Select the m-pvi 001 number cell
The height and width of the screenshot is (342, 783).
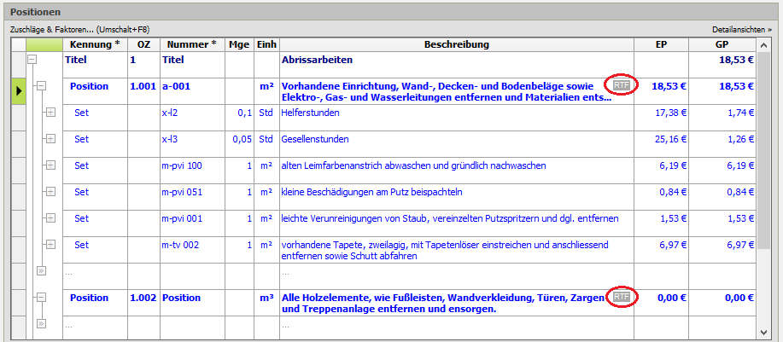[x=192, y=223]
